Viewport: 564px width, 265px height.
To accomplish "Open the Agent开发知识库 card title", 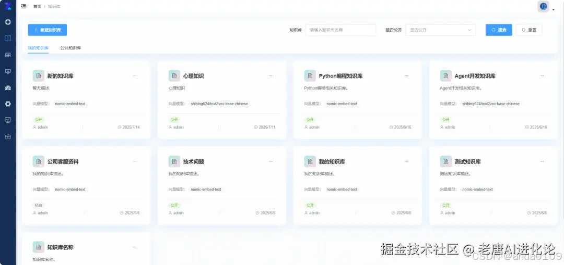I will click(475, 76).
